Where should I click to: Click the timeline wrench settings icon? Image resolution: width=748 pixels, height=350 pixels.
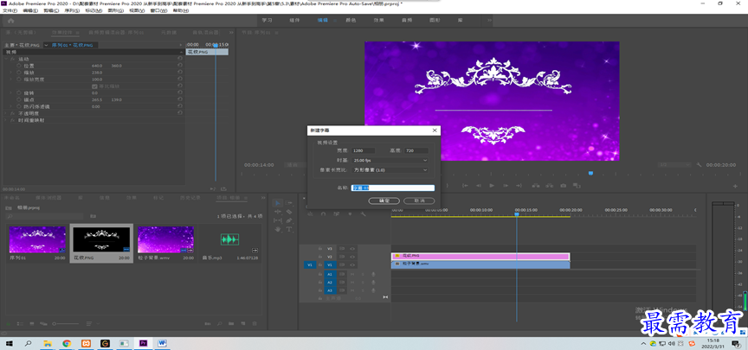pyautogui.click(x=363, y=213)
